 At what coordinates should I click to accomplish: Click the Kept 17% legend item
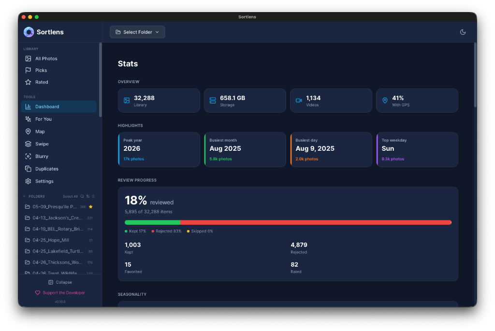coord(135,231)
